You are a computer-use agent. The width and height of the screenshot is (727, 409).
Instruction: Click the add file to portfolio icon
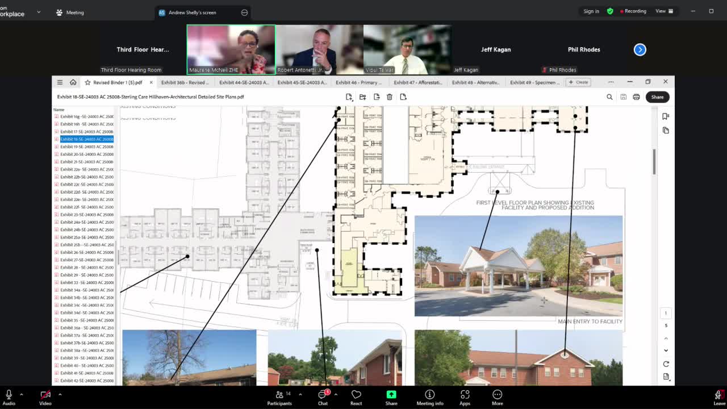[349, 97]
